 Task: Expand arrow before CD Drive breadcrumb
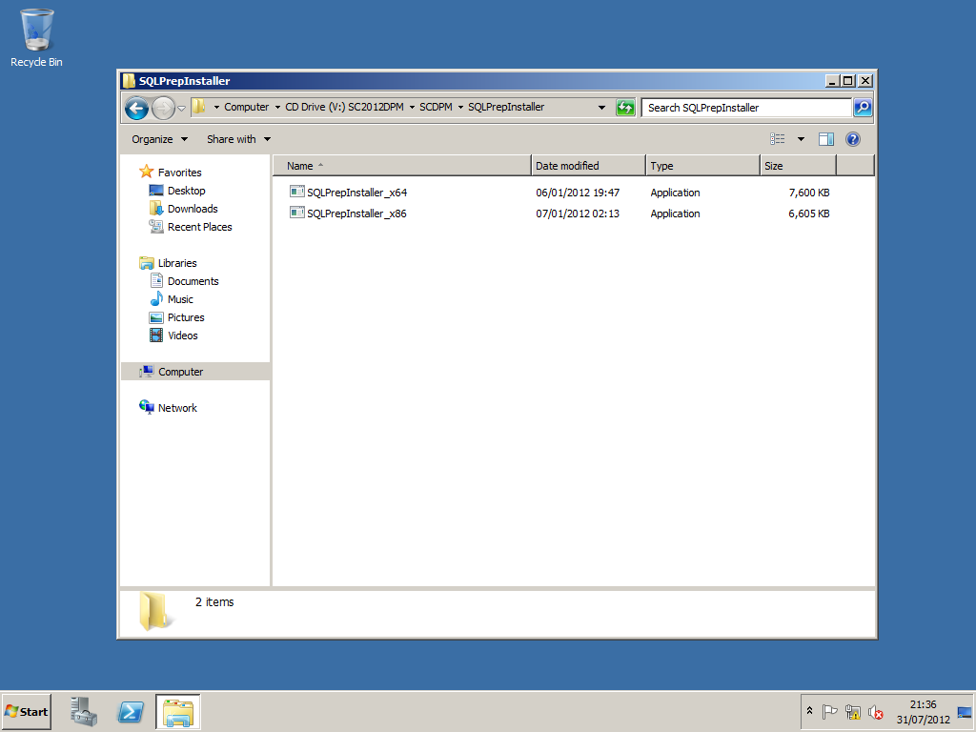pyautogui.click(x=277, y=107)
